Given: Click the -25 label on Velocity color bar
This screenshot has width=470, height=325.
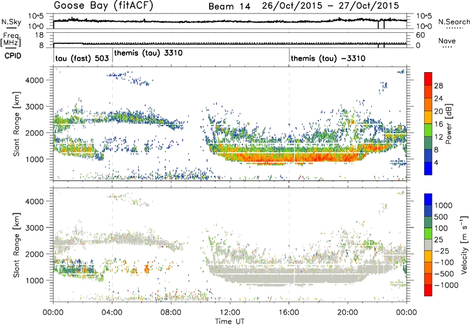Looking at the screenshot, I should point(442,250).
